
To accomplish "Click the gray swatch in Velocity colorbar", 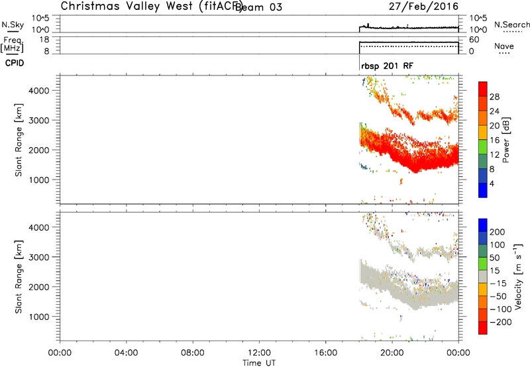I will 483,276.
